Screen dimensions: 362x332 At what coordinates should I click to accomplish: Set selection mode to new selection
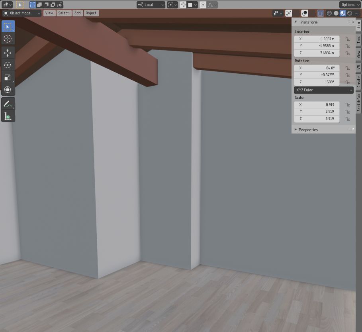[33, 5]
